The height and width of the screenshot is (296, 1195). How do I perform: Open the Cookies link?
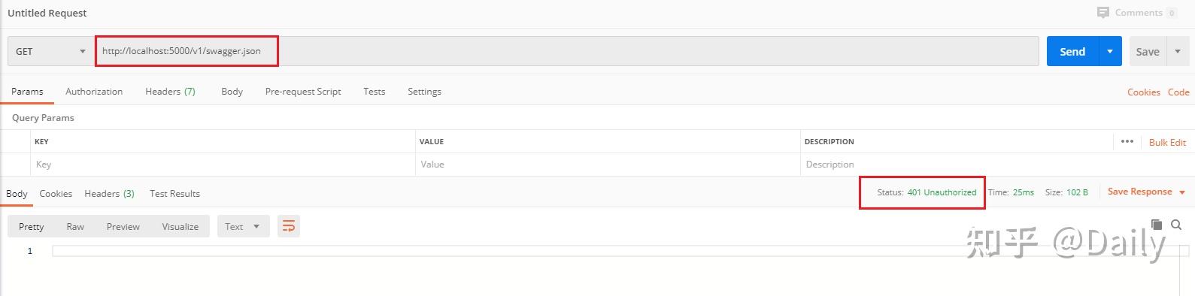pyautogui.click(x=1143, y=92)
